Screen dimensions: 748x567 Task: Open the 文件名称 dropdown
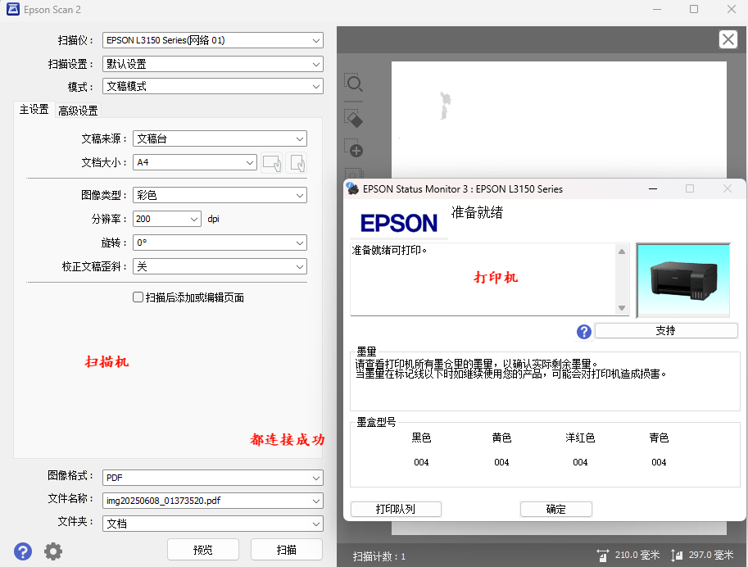coord(213,501)
